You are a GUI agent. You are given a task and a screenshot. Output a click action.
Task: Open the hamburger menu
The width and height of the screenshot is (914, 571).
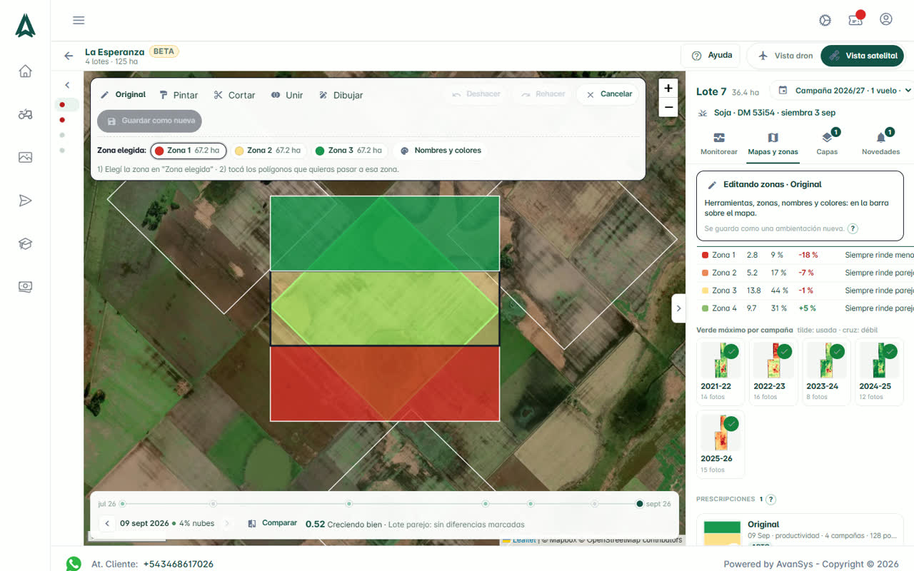tap(79, 20)
